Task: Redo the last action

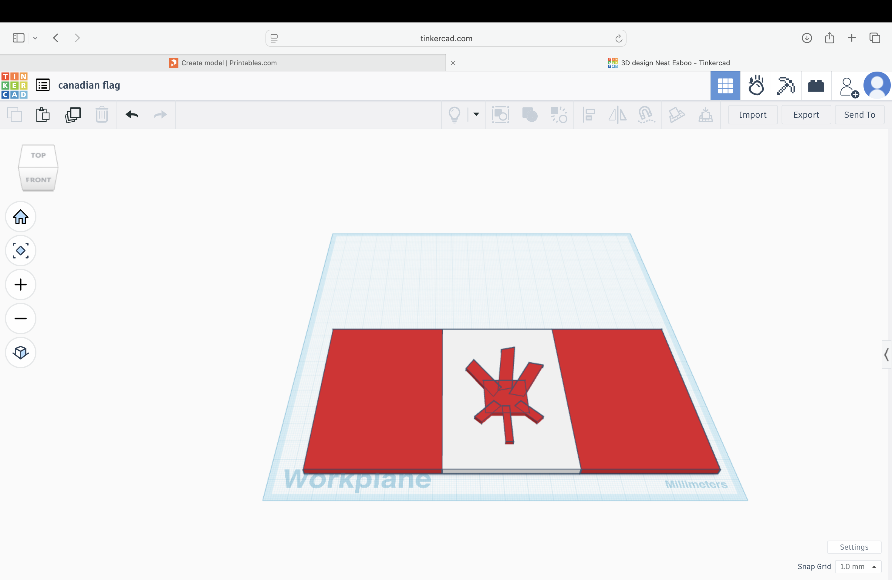Action: (x=160, y=115)
